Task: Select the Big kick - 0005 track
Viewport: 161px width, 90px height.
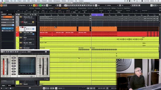Action: [x=28, y=43]
